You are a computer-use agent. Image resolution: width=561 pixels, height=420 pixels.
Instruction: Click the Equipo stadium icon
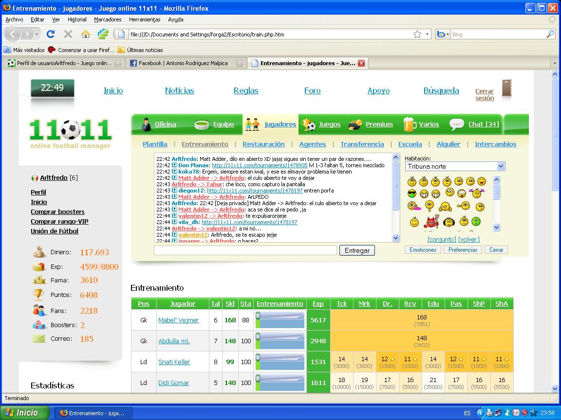[x=202, y=124]
